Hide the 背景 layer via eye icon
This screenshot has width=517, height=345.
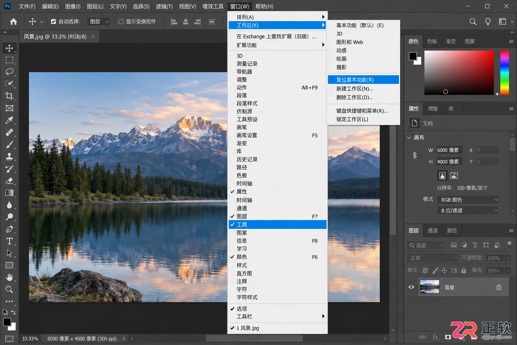tap(411, 287)
